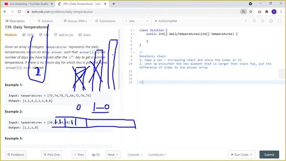
Task: Click the Example 2 heading
Action: point(14,111)
